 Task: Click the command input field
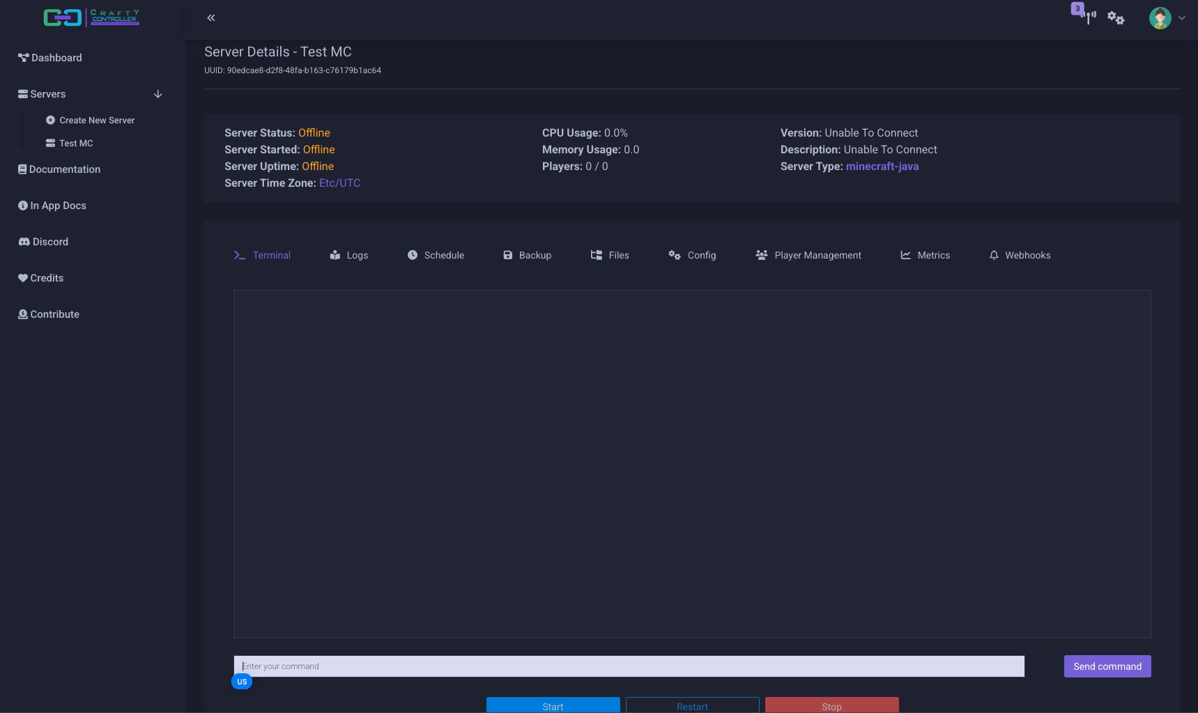(629, 666)
